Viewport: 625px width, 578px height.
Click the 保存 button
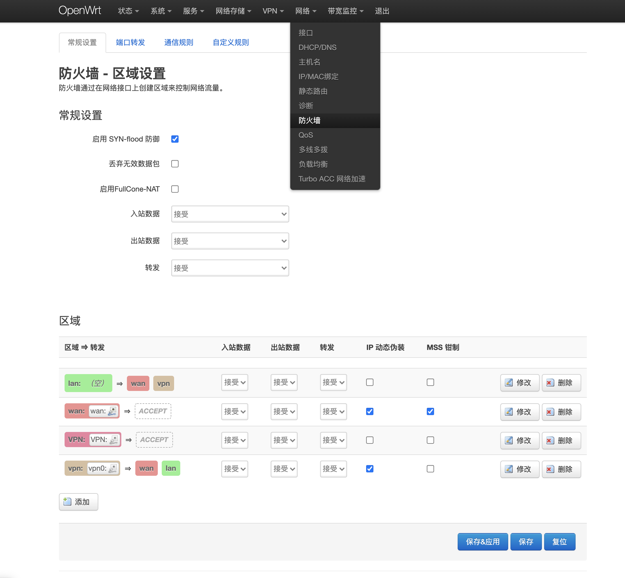(526, 542)
